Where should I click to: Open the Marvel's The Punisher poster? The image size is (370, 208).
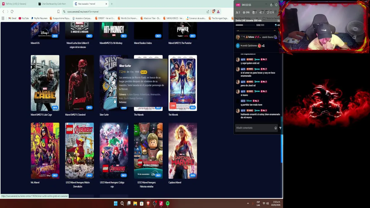[x=183, y=30]
